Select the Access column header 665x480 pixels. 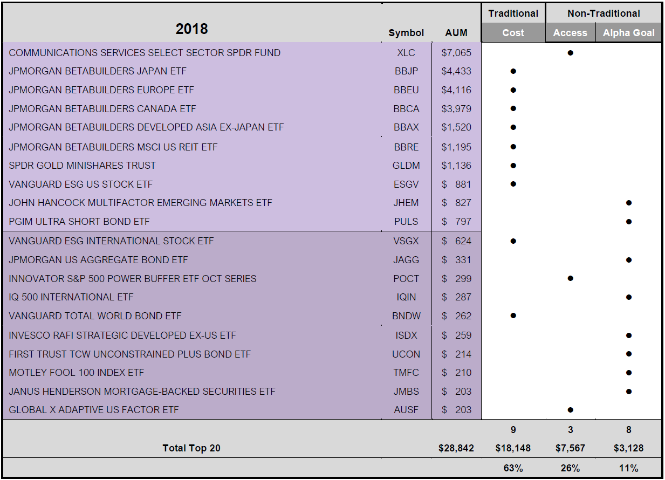click(570, 33)
